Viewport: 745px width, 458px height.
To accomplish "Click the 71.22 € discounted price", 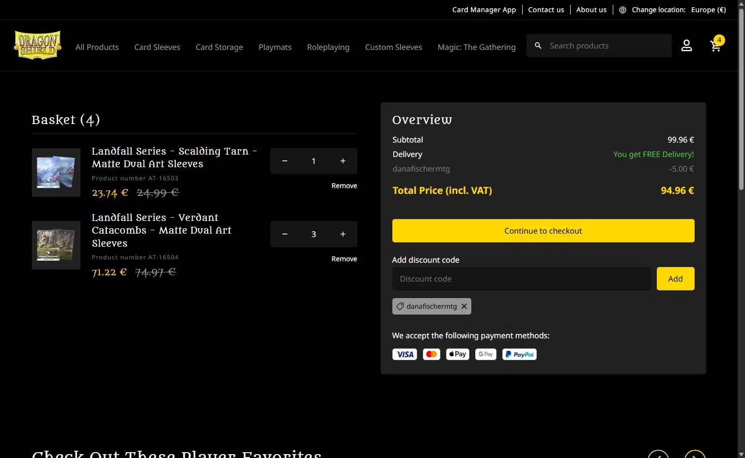I will 109,272.
